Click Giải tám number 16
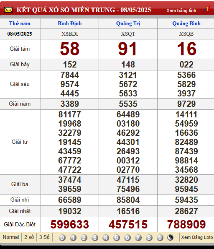 tap(187, 49)
